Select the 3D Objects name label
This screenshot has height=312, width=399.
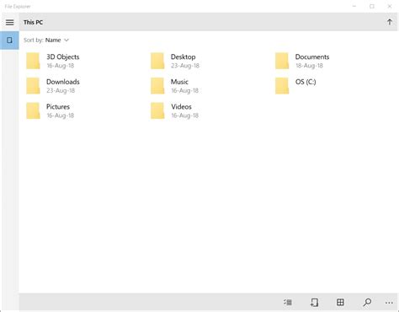[63, 57]
